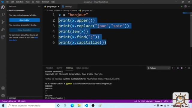Viewport: 192px width, 108px height.
Task: Split the editor to the right
Action: pyautogui.click(x=185, y=7)
